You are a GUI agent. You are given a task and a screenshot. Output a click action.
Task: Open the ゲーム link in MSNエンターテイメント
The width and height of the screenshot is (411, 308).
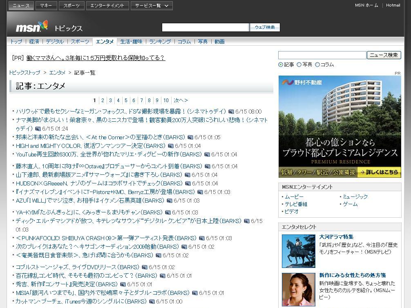click(x=350, y=204)
